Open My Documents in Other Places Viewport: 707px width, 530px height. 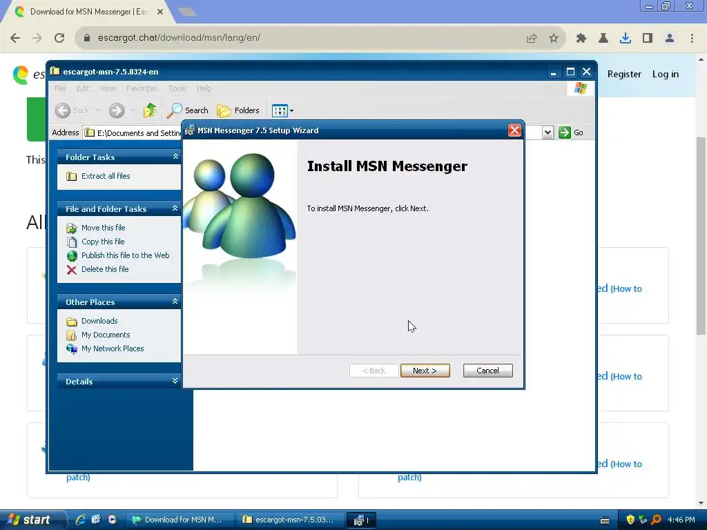coord(106,335)
